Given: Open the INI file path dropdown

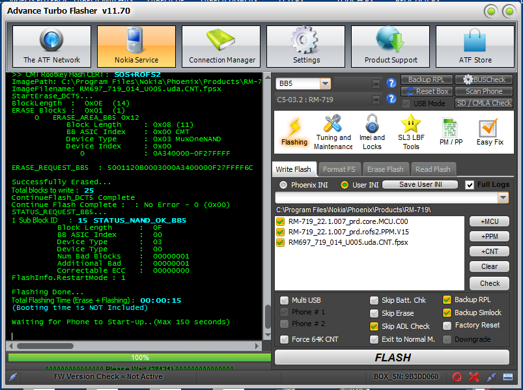Looking at the screenshot, I should click(503, 198).
